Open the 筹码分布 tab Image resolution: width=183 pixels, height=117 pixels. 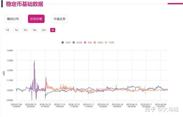(x=13, y=19)
